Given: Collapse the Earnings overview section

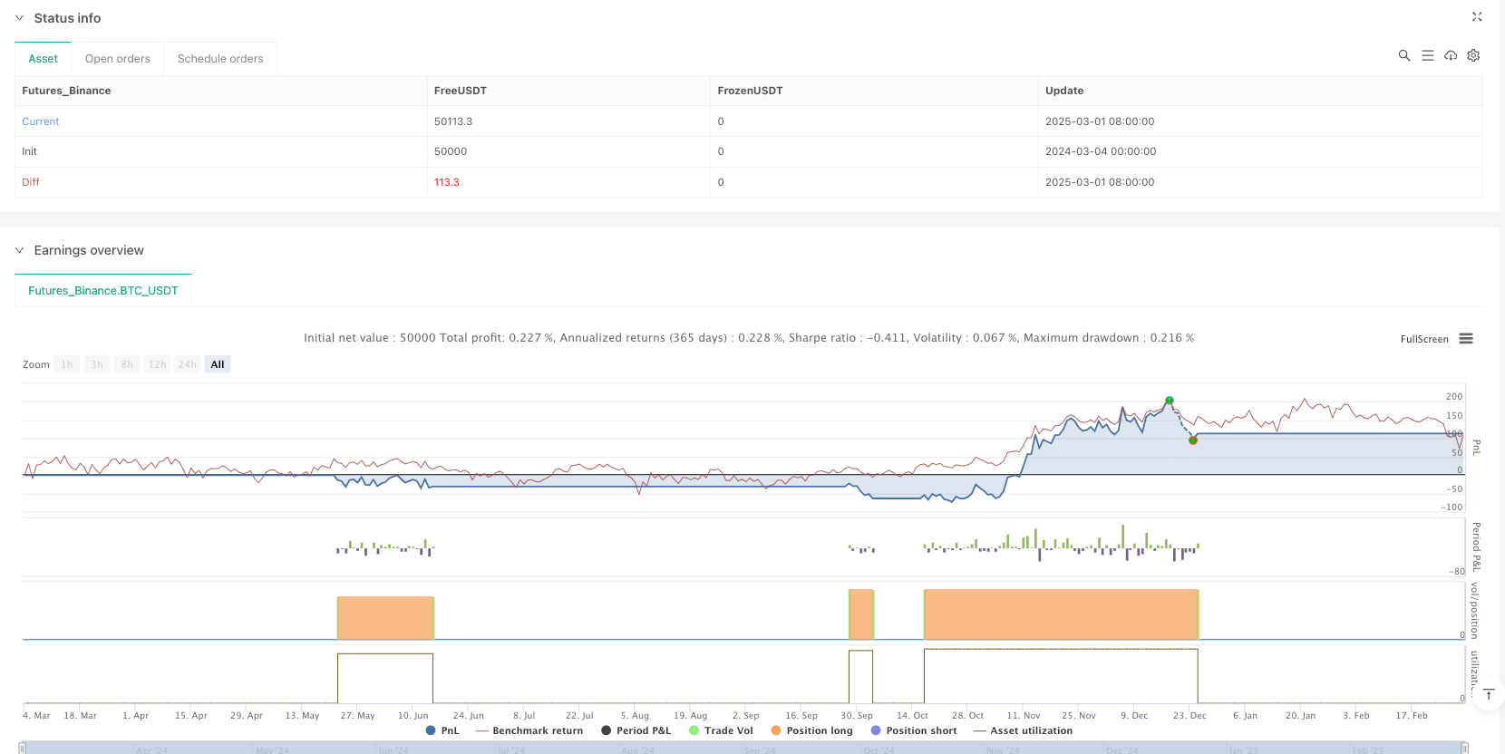Looking at the screenshot, I should [x=19, y=250].
